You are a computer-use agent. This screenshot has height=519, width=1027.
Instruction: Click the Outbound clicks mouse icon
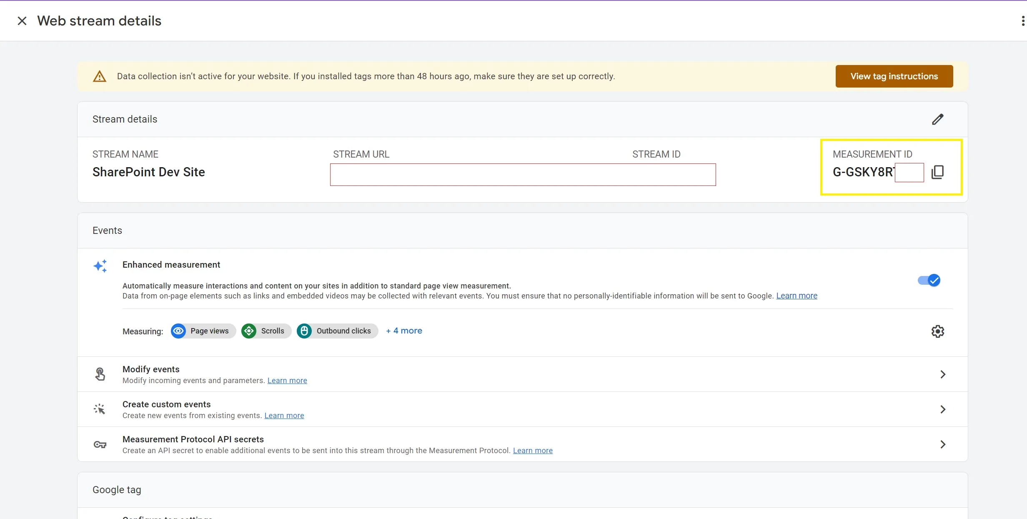[304, 331]
